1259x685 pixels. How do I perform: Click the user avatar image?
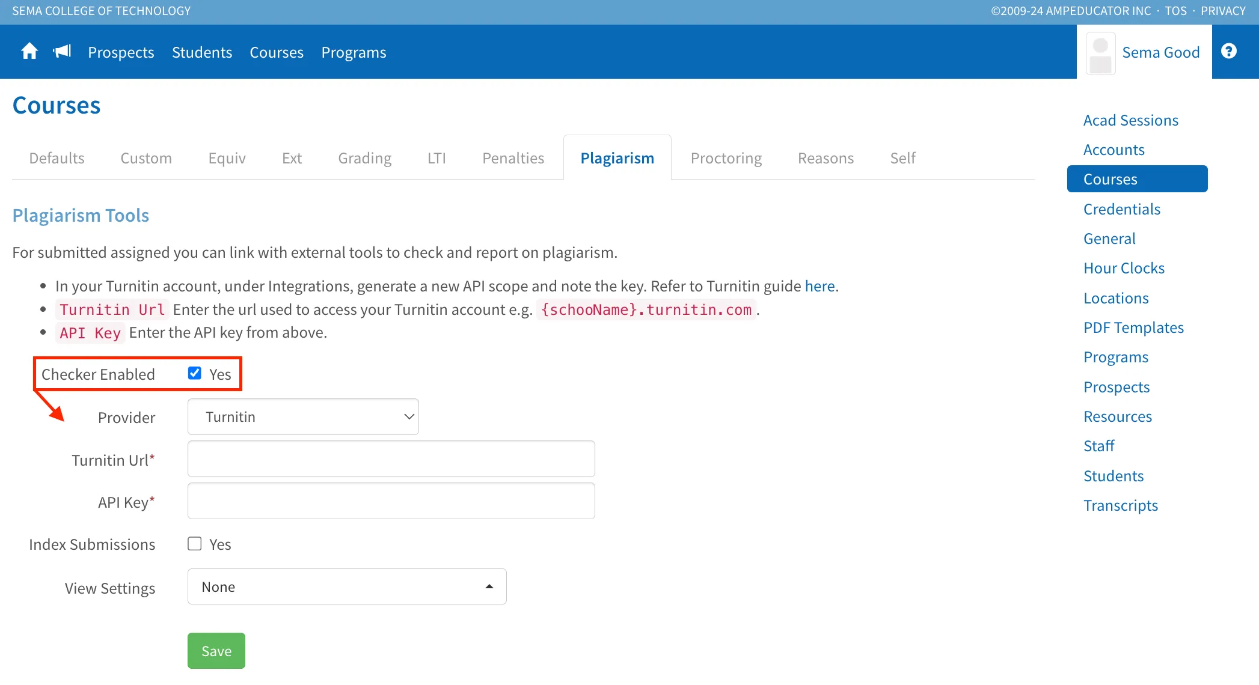(x=1100, y=53)
